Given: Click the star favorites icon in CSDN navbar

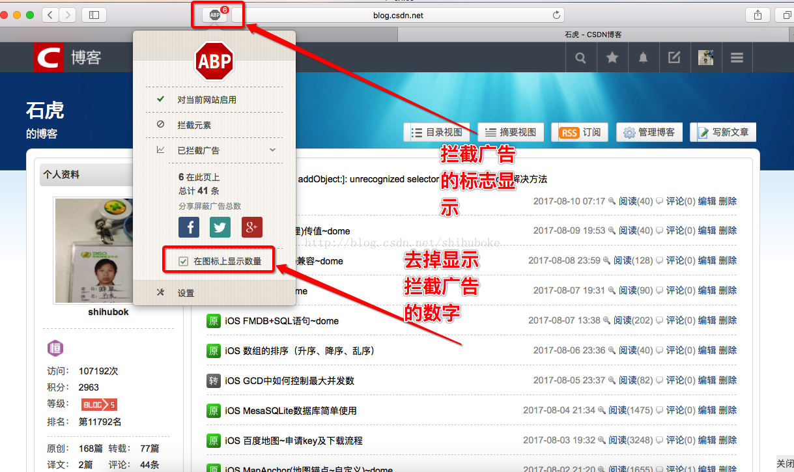Looking at the screenshot, I should pyautogui.click(x=612, y=57).
